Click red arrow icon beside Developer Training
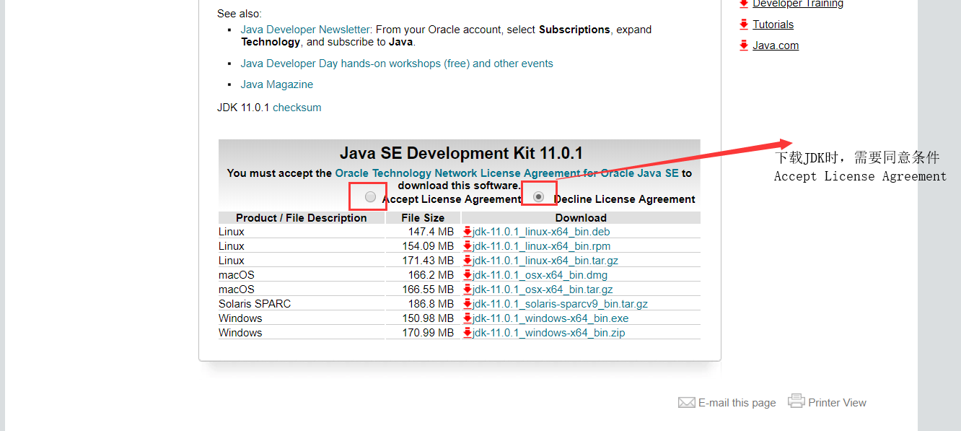Viewport: 961px width, 431px height. (x=744, y=4)
